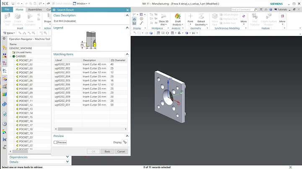This screenshot has height=169, width=302.
Task: Collapse the CARRIER tree node
Action: [10, 56]
